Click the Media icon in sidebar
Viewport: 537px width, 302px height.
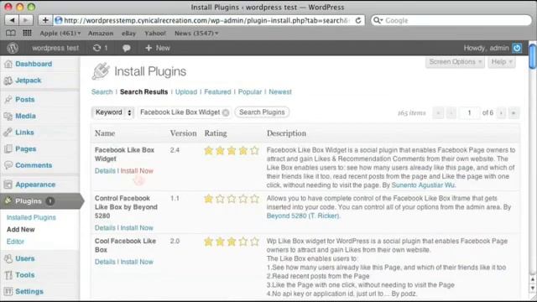(x=8, y=116)
